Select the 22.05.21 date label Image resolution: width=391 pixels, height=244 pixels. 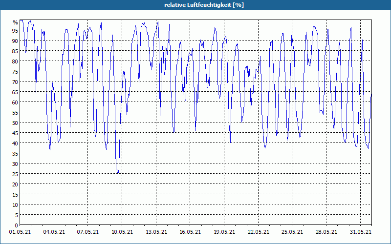pos(259,232)
